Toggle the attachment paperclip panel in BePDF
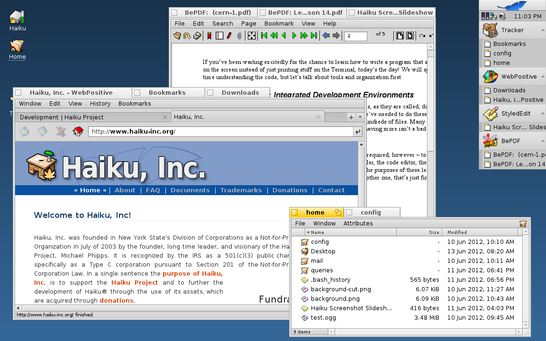 [x=239, y=36]
